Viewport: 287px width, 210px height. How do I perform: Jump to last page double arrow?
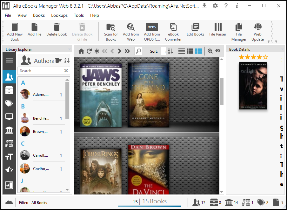(127, 51)
